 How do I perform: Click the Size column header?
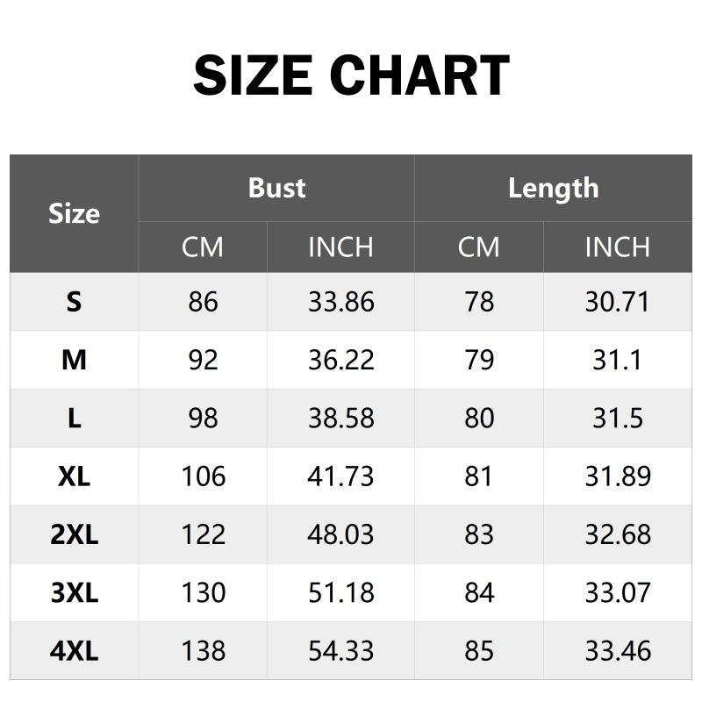[74, 214]
